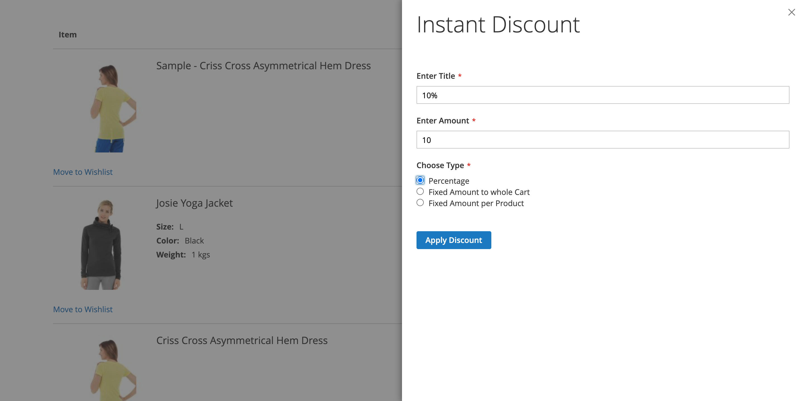This screenshot has width=804, height=401.
Task: Click the Weight: 1 kgs attribute text
Action: click(183, 255)
